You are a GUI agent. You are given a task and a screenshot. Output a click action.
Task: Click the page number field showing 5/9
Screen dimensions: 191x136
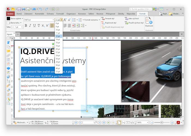point(90,122)
